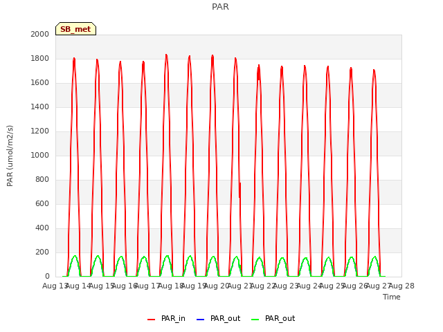443x332 pixels.
Task: Click the chart title PAR
Action: (x=220, y=7)
